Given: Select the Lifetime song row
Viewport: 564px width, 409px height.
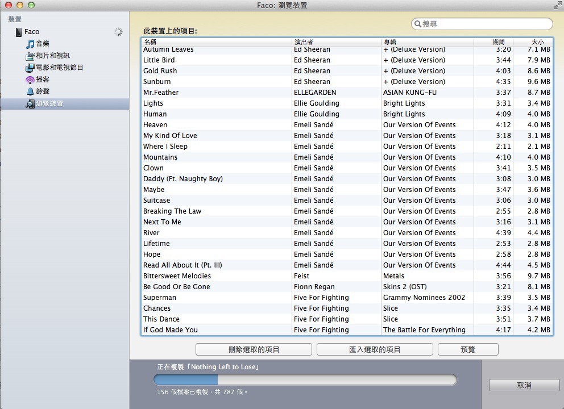Looking at the screenshot, I should [347, 243].
